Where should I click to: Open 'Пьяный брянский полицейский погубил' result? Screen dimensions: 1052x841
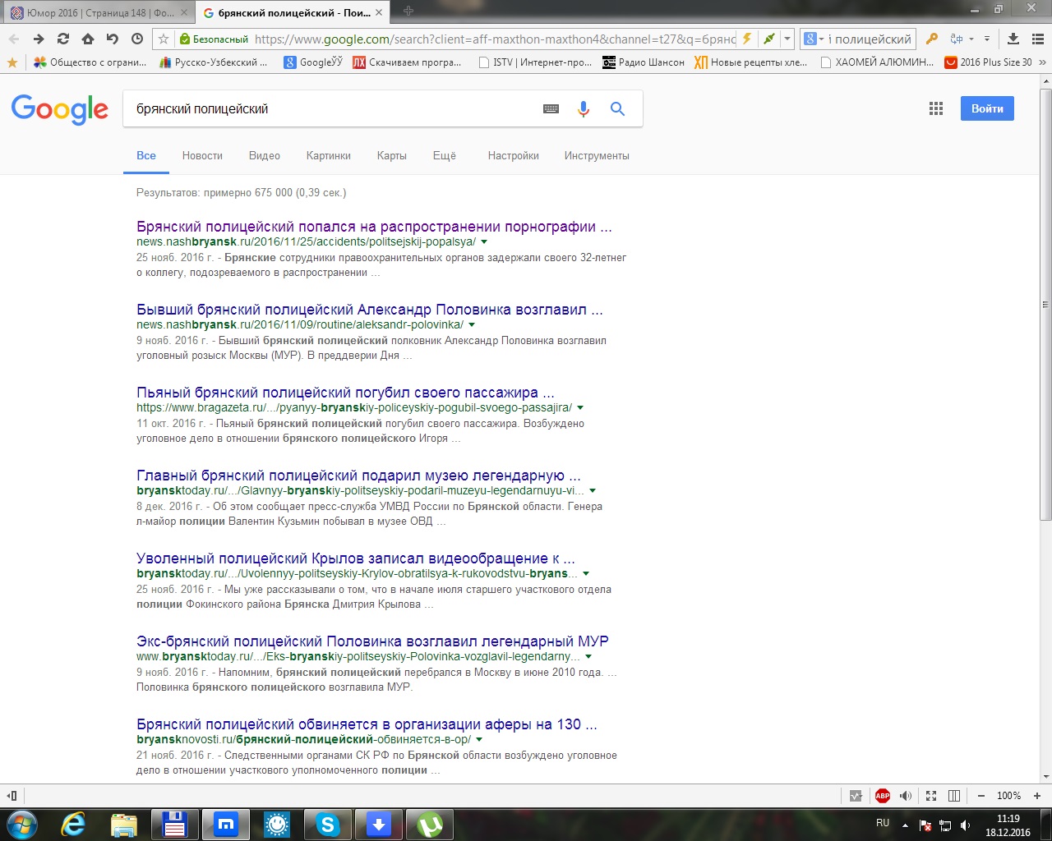(345, 393)
